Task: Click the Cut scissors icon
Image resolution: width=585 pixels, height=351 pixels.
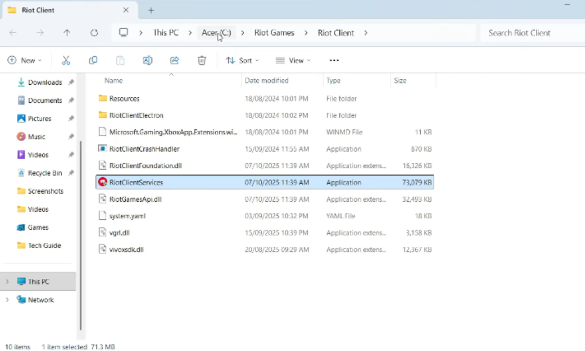Action: (x=66, y=60)
